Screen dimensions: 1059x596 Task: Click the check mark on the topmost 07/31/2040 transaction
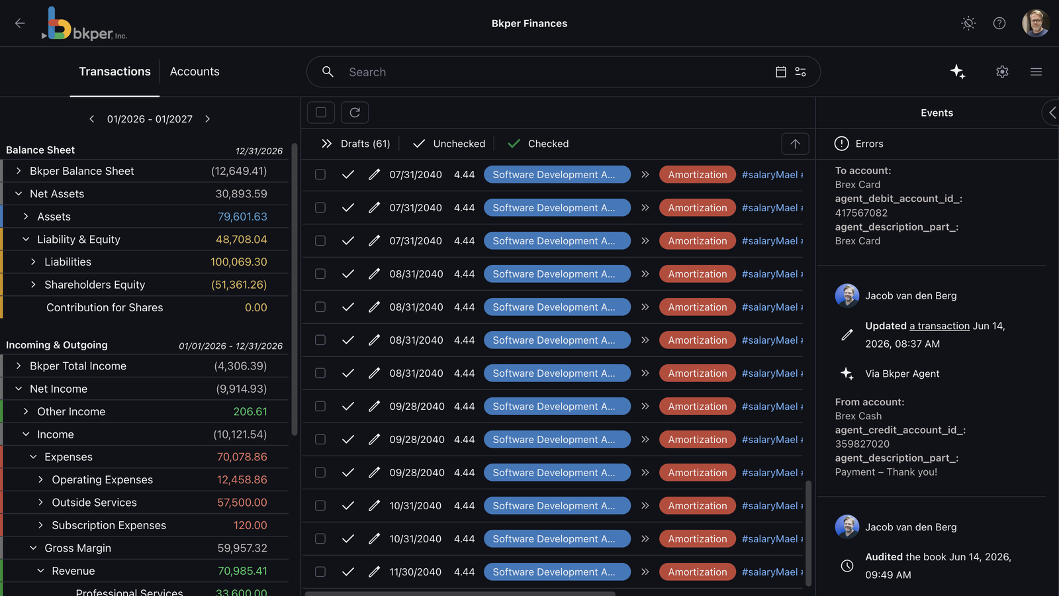coord(348,174)
